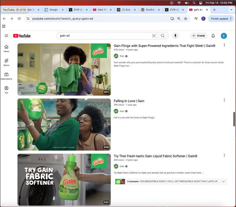236x207 pixels.
Task: Open the Falling in Love | Gain title
Action: [129, 101]
